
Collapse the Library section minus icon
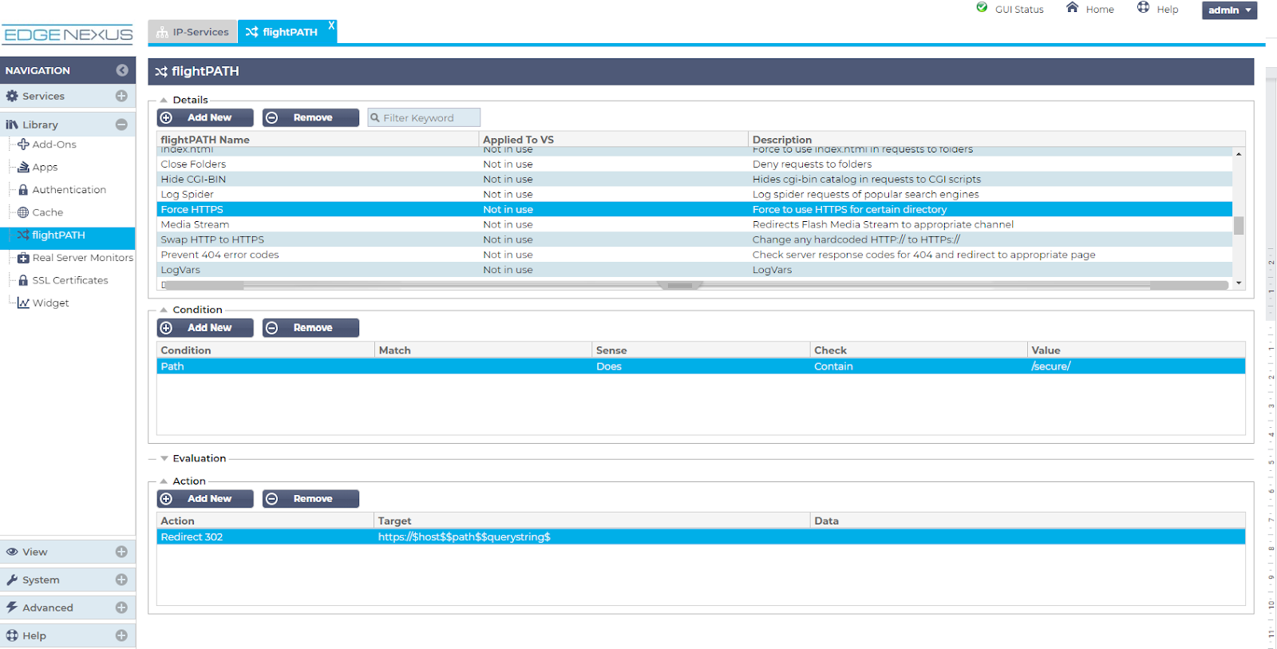121,125
